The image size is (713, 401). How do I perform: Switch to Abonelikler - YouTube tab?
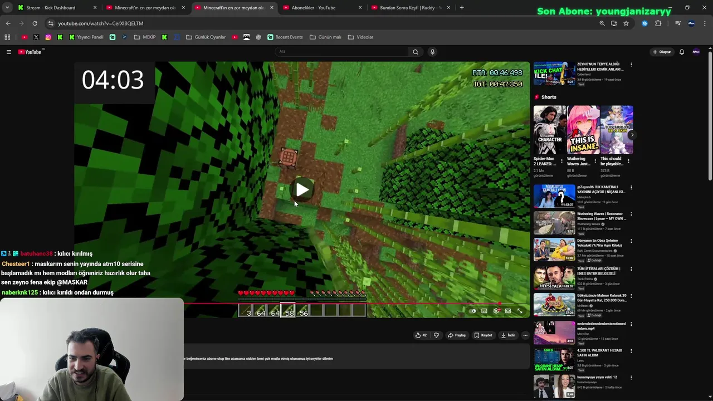[321, 8]
